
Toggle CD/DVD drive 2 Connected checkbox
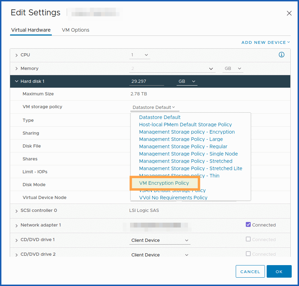coord(248,254)
